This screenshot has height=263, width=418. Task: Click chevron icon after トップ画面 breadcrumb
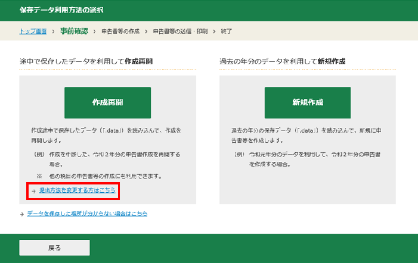[x=53, y=32]
